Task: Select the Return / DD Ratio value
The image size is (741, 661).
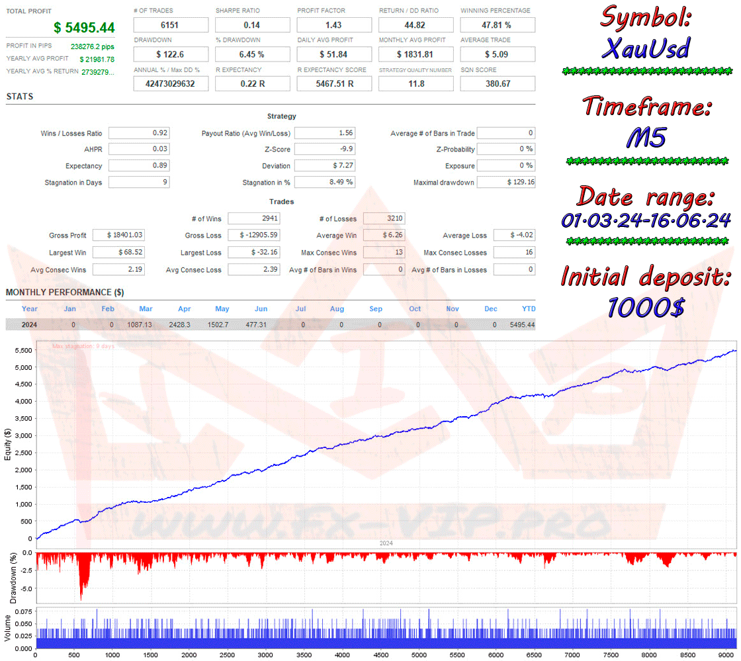Action: point(415,25)
